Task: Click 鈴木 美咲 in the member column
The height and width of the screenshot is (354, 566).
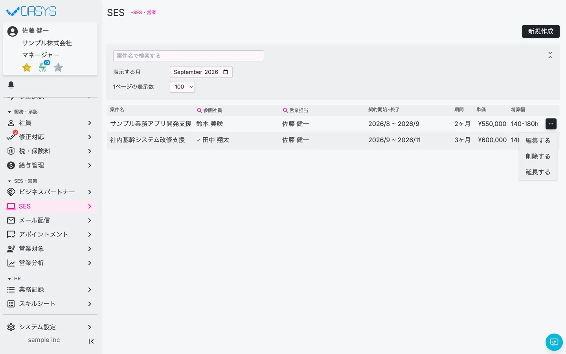Action: click(x=209, y=124)
